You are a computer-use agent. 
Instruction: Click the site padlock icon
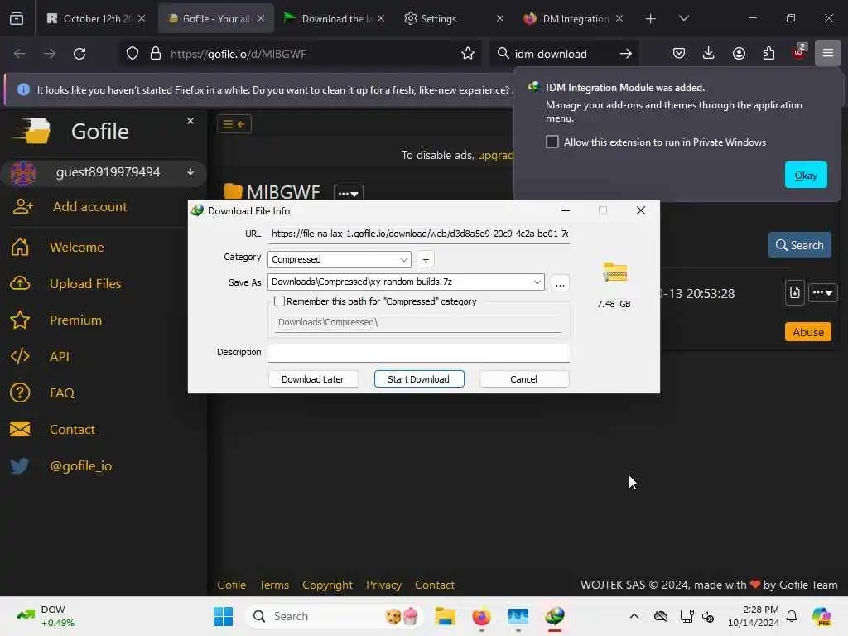(156, 54)
